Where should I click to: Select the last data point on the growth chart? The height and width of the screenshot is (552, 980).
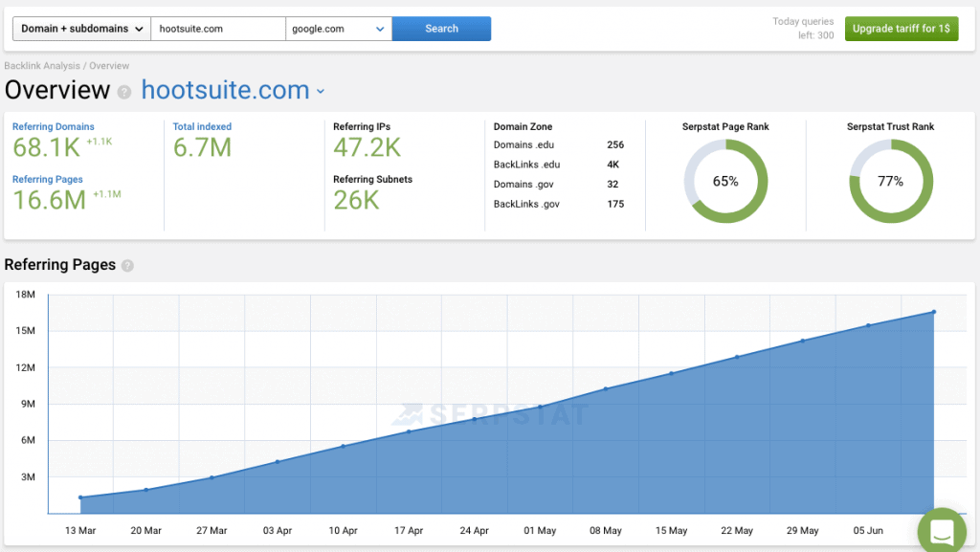(x=933, y=311)
